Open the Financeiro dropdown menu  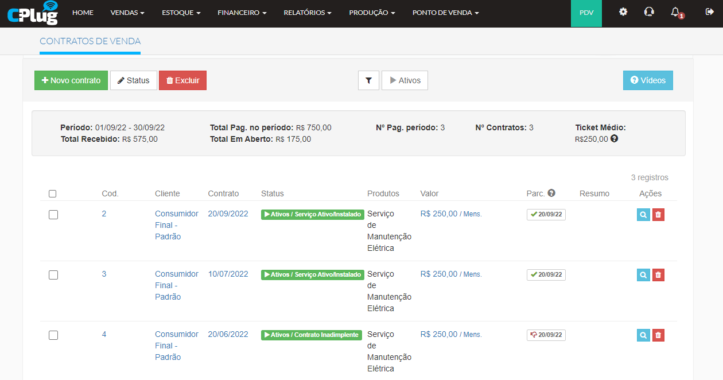point(242,13)
